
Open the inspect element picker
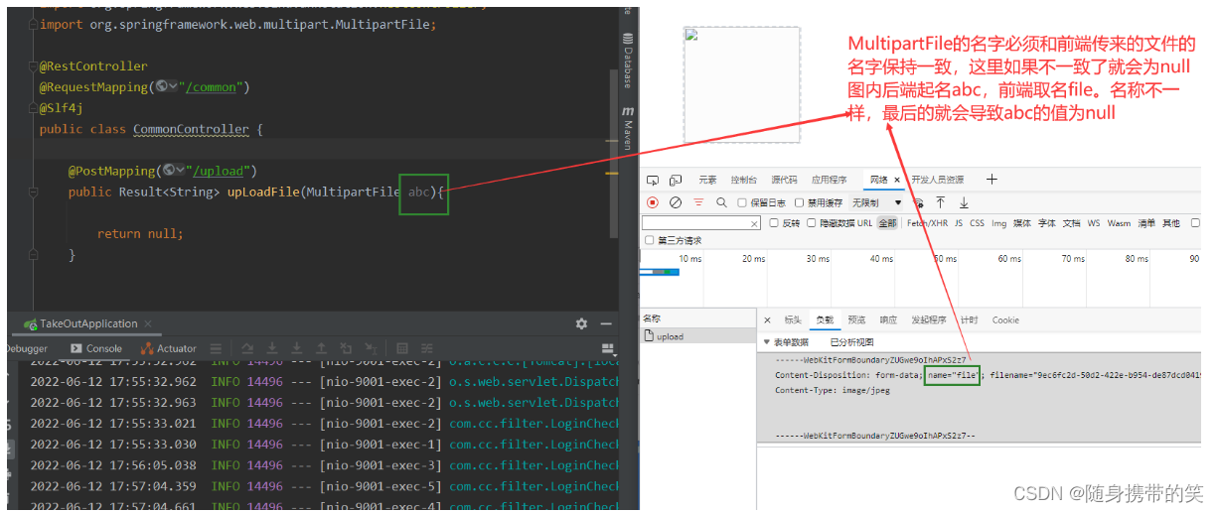tap(653, 180)
